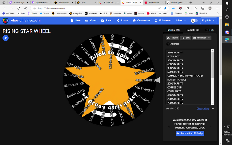Switch to the Hive-Engine browser tab
The image size is (232, 145).
pos(154,2)
